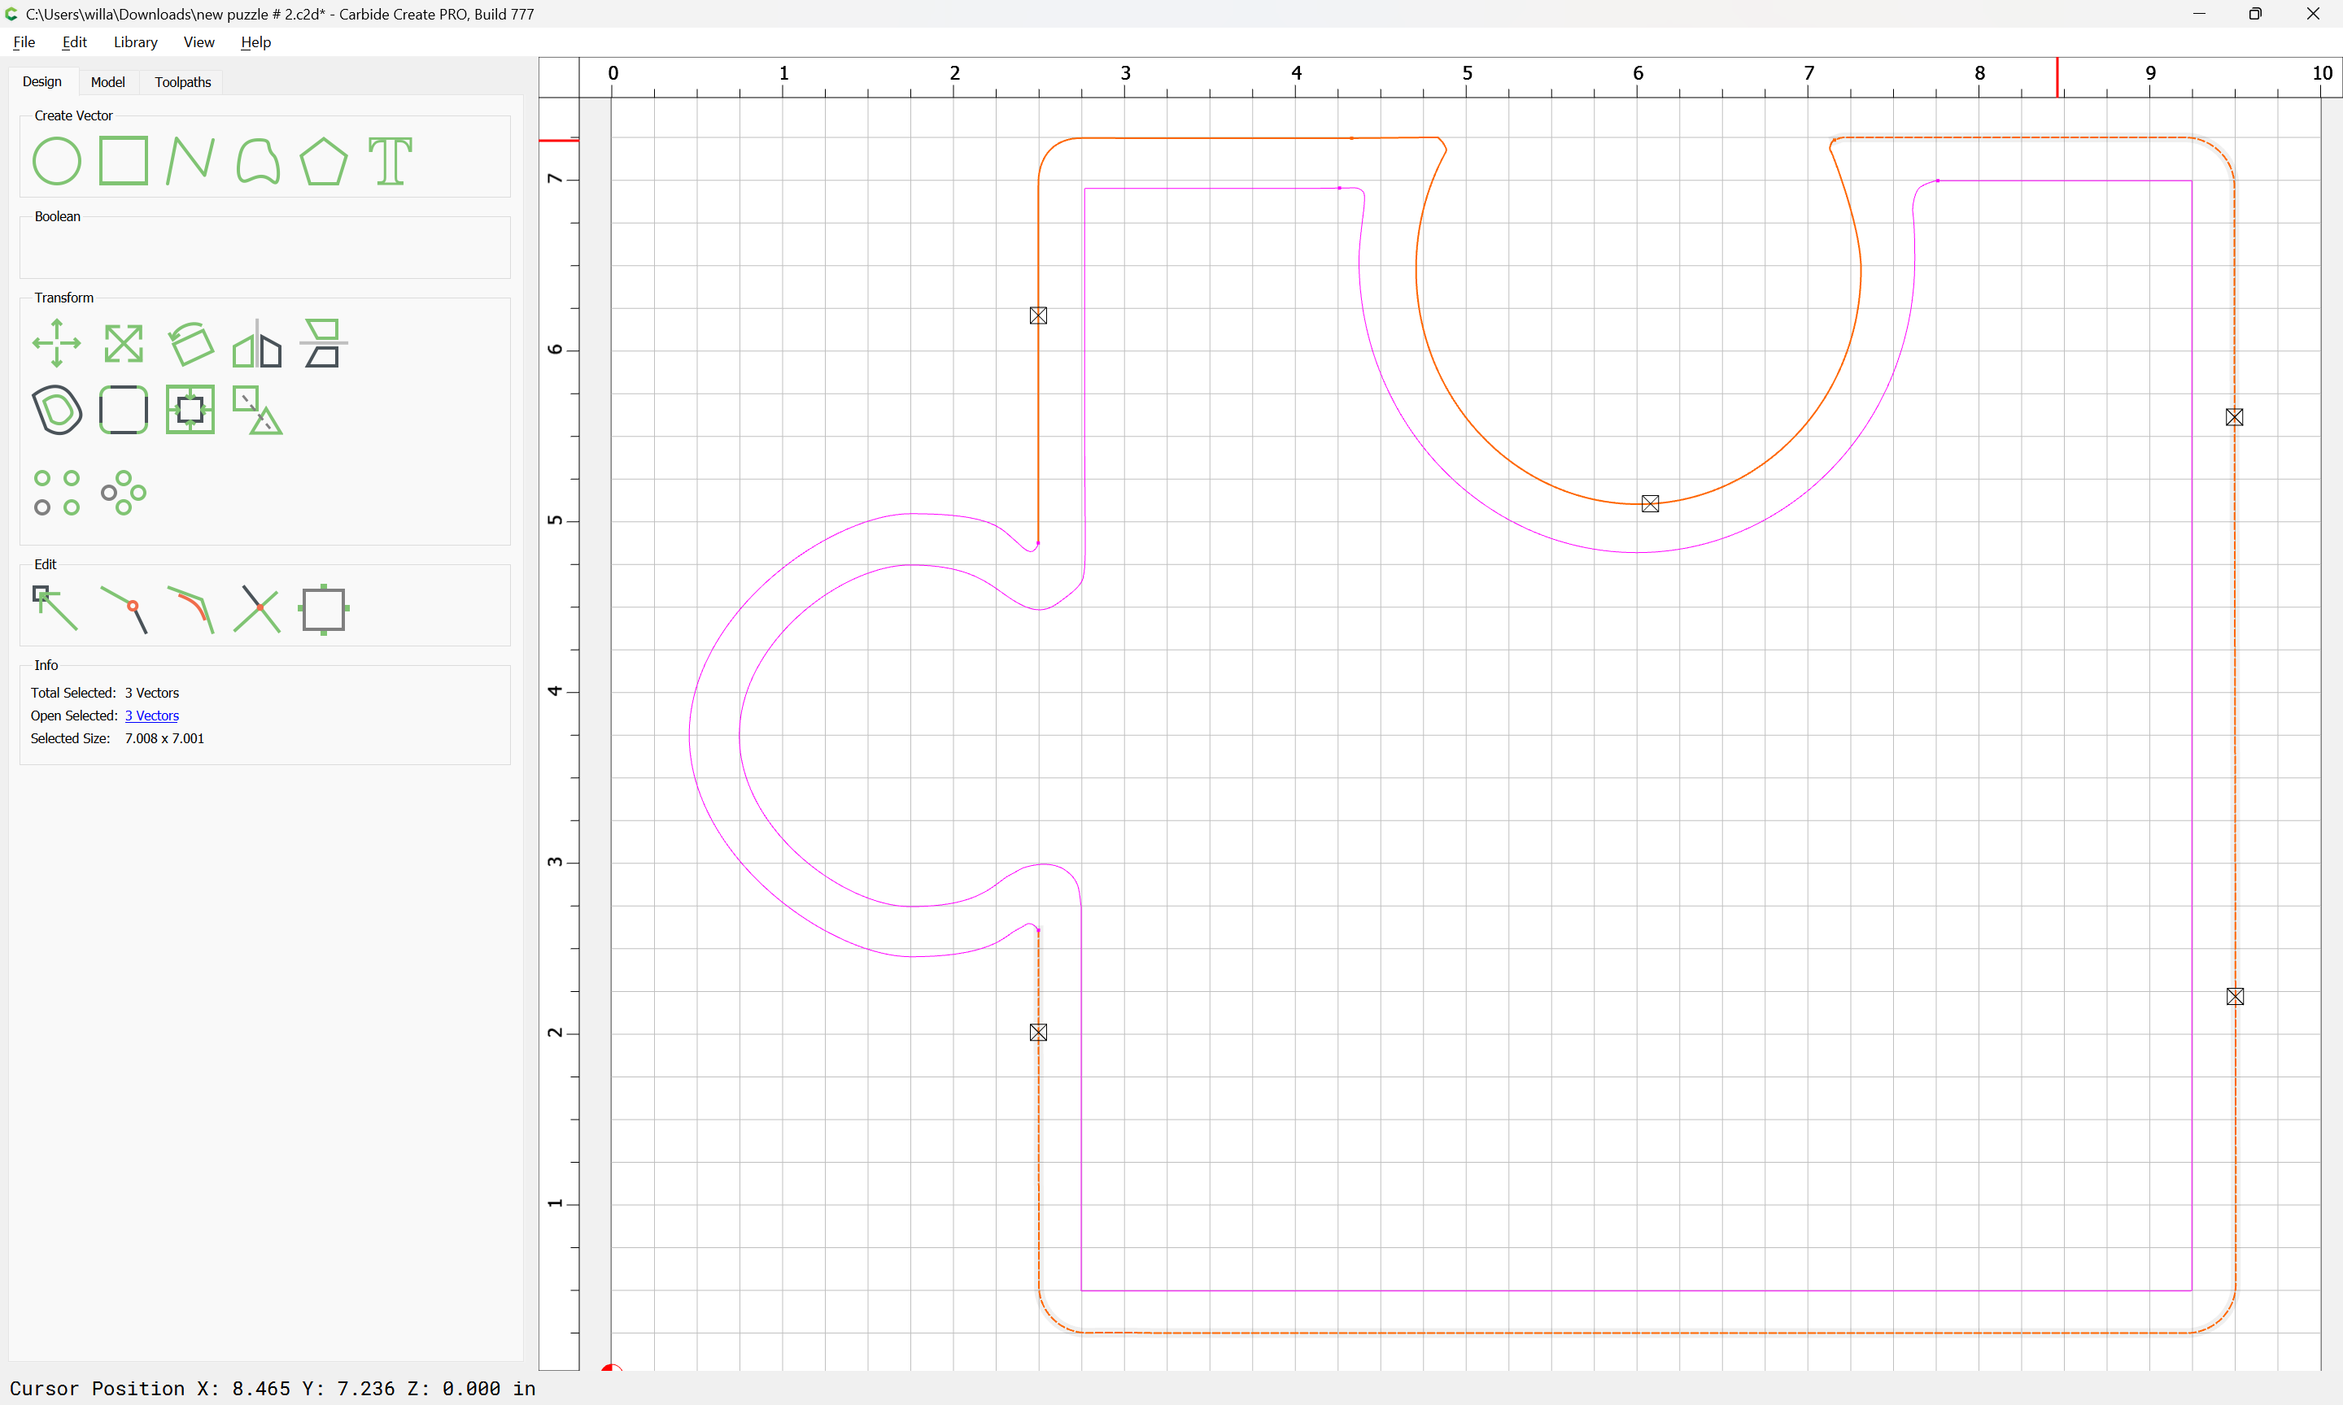The image size is (2343, 1405).
Task: Click the Node Edit tool icon
Action: pyautogui.click(x=55, y=609)
